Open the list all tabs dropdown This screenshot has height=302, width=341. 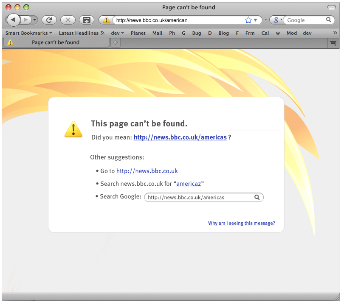333,43
